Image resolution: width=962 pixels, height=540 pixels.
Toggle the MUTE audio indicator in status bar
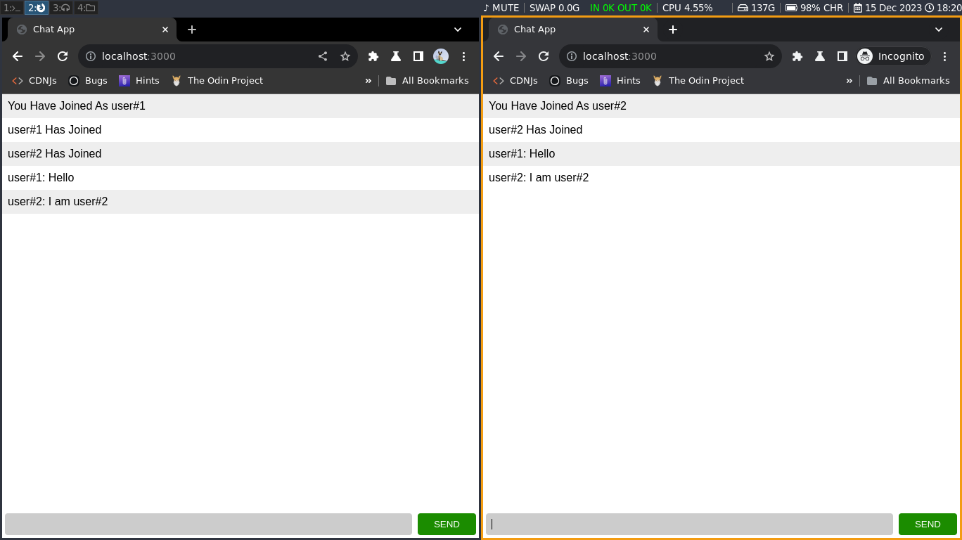pos(501,8)
